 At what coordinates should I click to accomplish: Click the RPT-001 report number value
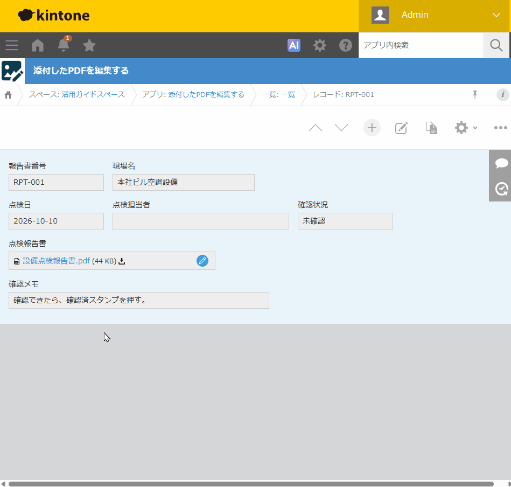tap(56, 182)
